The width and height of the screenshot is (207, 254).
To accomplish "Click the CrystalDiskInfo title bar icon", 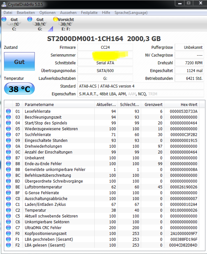I will tap(4, 5).
